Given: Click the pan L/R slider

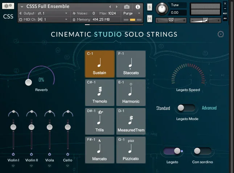Looking at the screenshot, I should click(x=171, y=20).
